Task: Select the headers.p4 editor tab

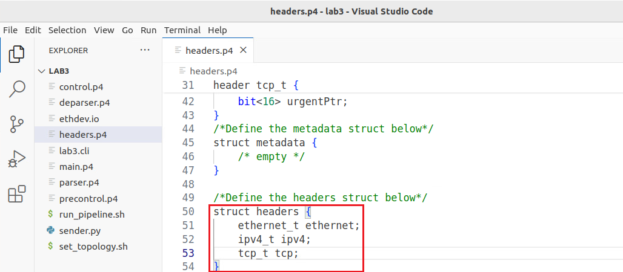Action: tap(208, 50)
